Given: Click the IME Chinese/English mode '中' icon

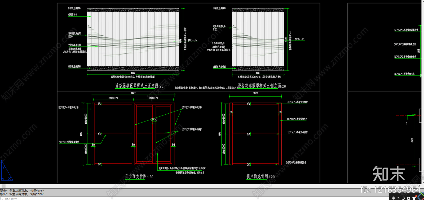Looking at the screenshot, I should click(393, 198).
